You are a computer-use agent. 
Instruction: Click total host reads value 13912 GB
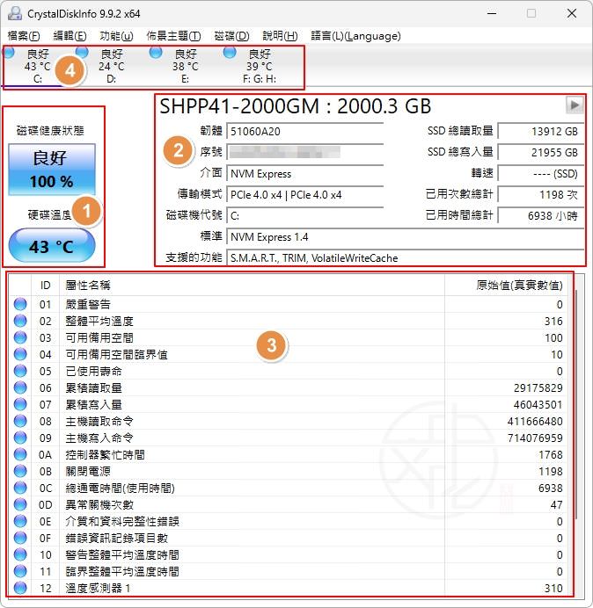(540, 132)
